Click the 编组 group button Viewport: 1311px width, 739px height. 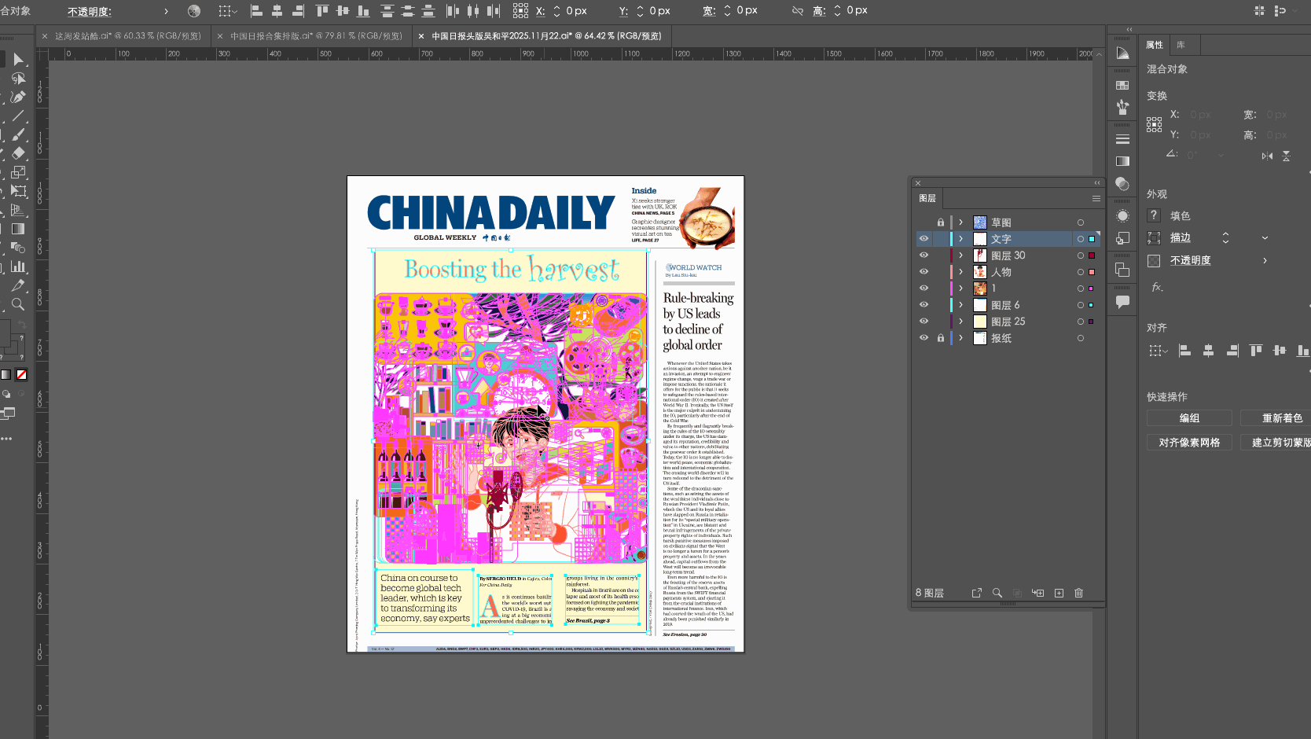1189,418
